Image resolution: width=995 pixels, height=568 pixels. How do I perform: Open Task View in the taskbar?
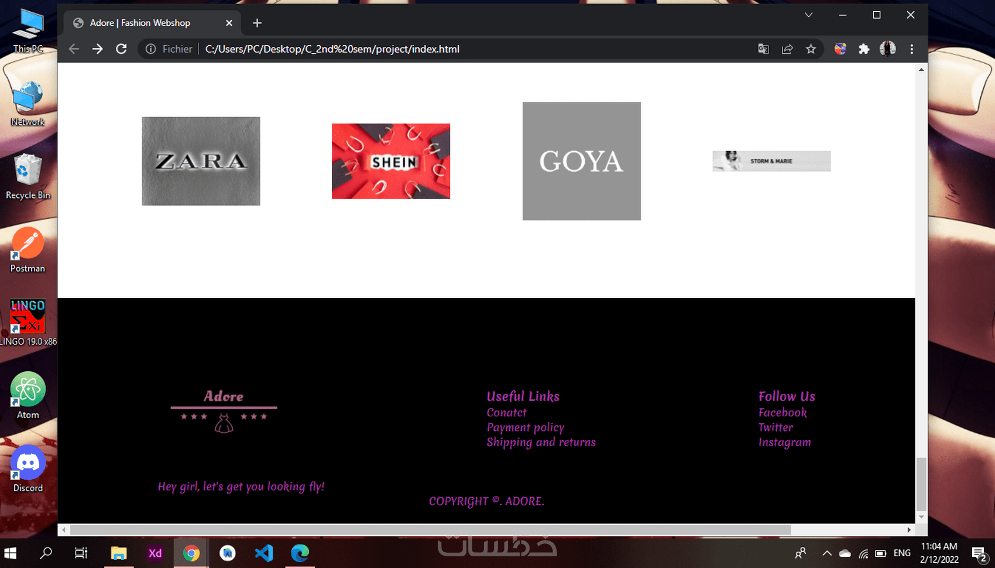[x=81, y=553]
